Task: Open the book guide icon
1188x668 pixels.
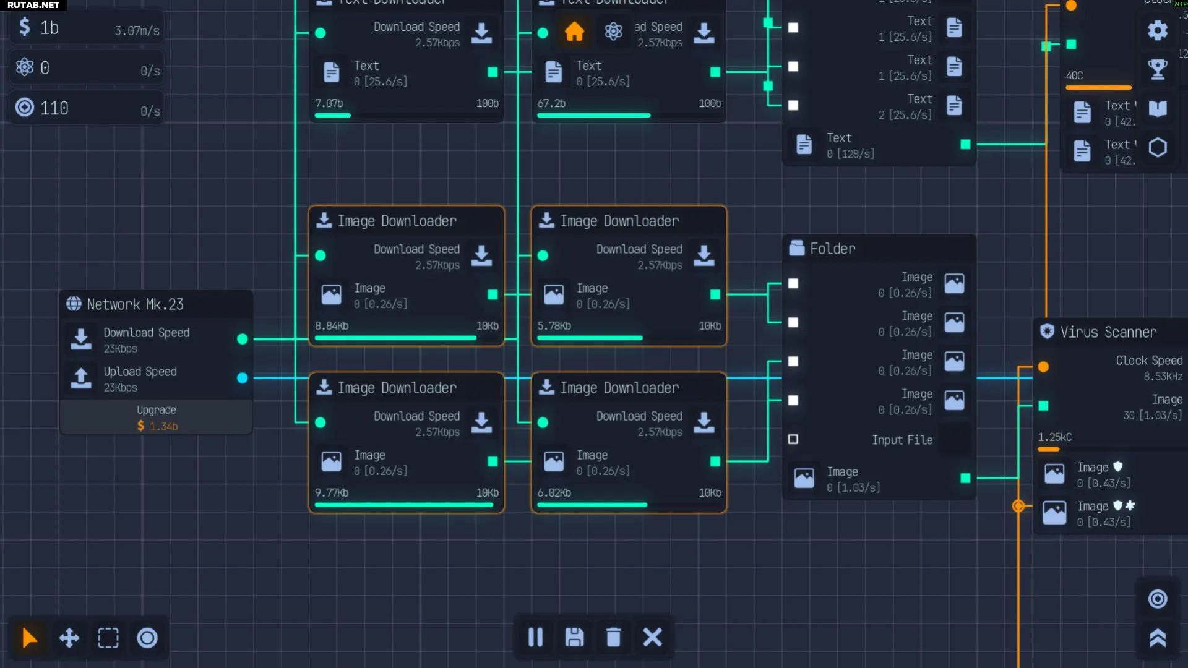Action: coord(1158,109)
